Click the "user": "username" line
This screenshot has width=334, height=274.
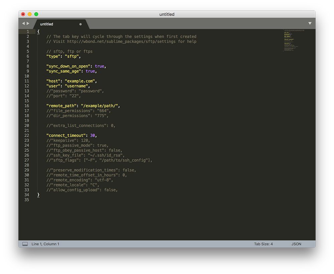(x=68, y=86)
